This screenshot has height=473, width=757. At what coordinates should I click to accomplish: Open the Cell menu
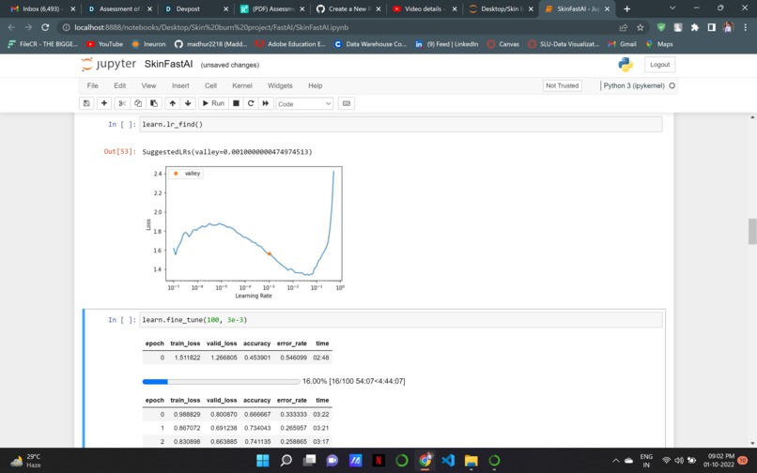pos(210,85)
